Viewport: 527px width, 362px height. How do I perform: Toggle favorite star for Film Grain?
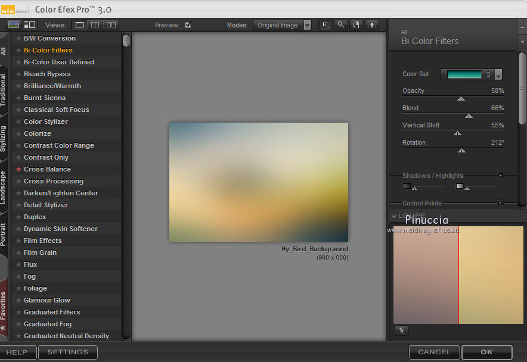(x=18, y=253)
